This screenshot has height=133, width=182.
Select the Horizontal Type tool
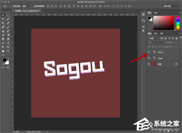tap(8, 43)
